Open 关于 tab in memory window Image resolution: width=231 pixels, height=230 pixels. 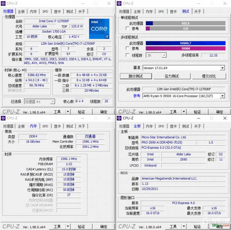tap(81, 126)
